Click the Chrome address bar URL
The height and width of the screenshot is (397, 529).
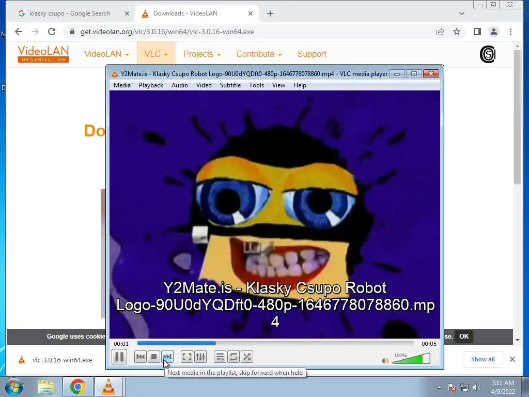[x=167, y=32]
